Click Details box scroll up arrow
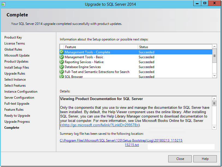 point(214,99)
